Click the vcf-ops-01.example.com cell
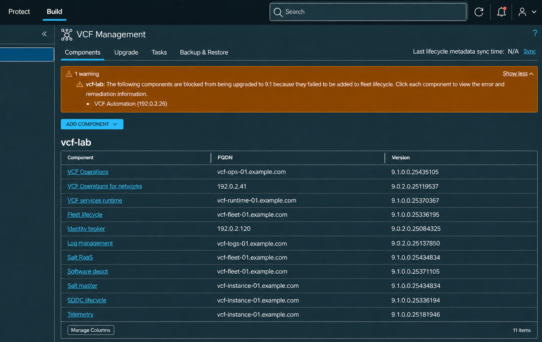Screen dimensions: 542x342 (251, 172)
